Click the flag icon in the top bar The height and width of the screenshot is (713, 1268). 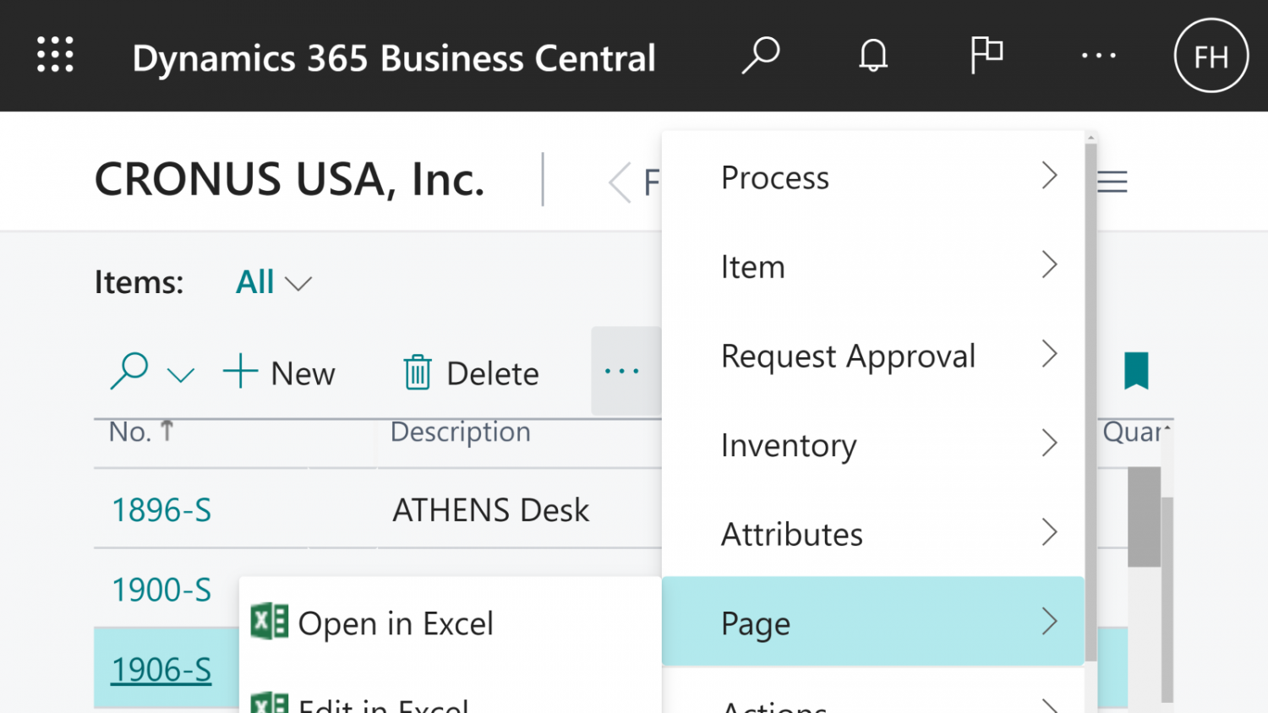point(987,54)
